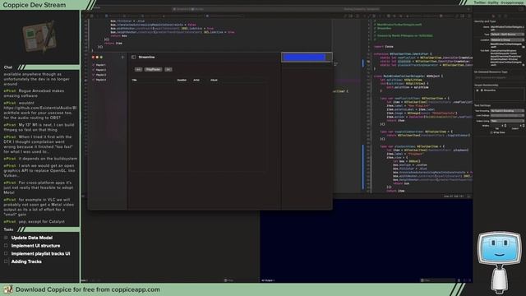Click the plus button in Streamline sidebar
526x296 pixels.
coord(122,58)
